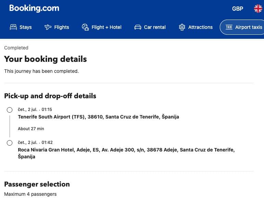Click the 'Passenger selection' heading

point(37,184)
